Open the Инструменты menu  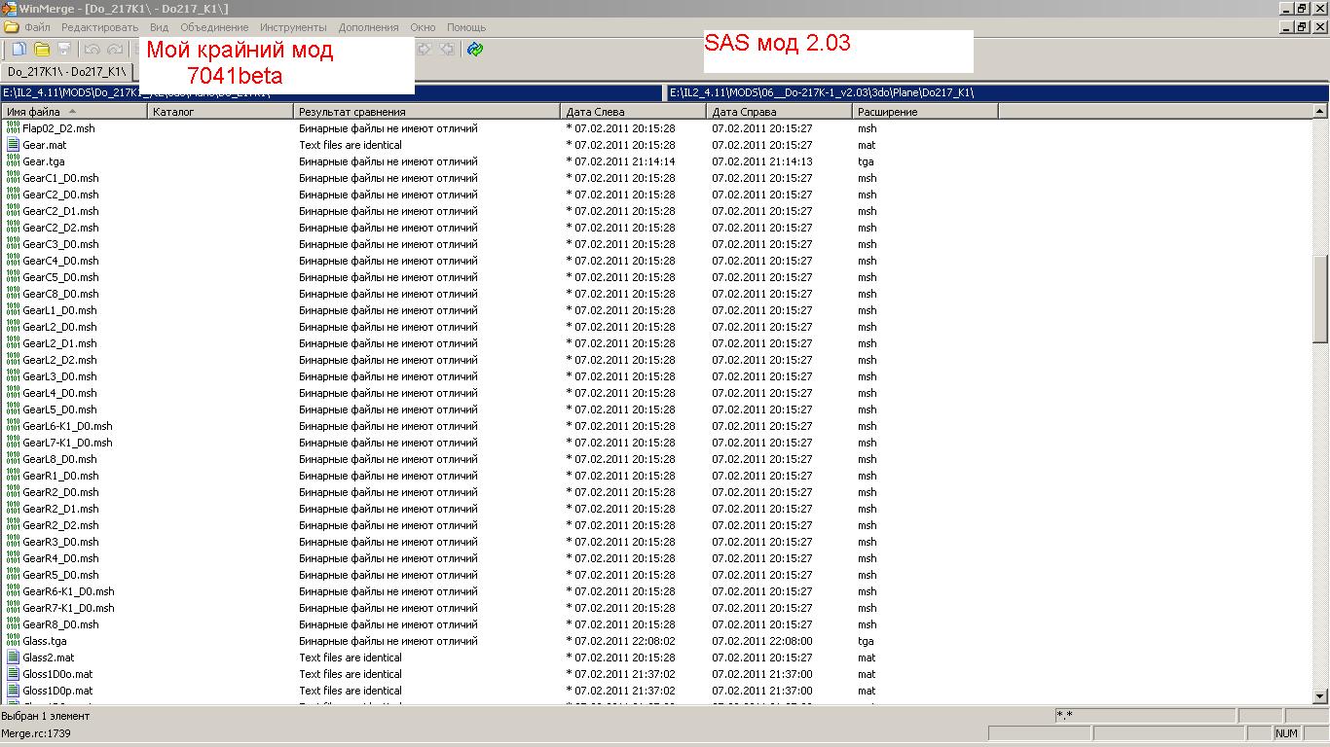coord(294,27)
